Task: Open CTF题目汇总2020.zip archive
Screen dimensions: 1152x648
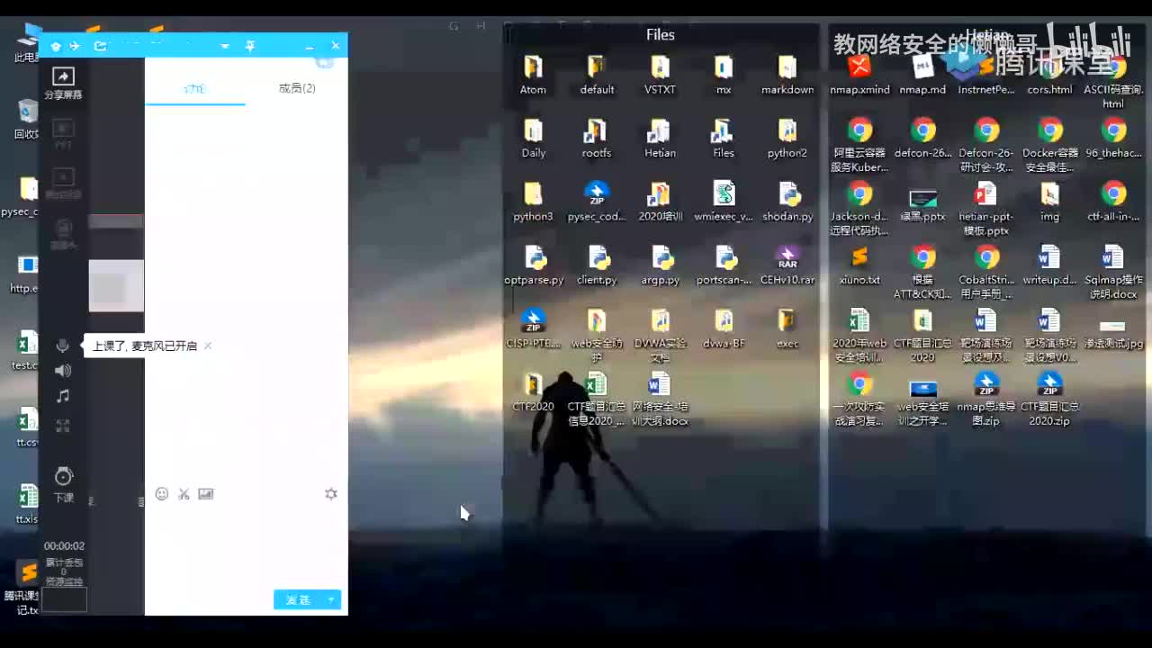Action: tap(1049, 400)
